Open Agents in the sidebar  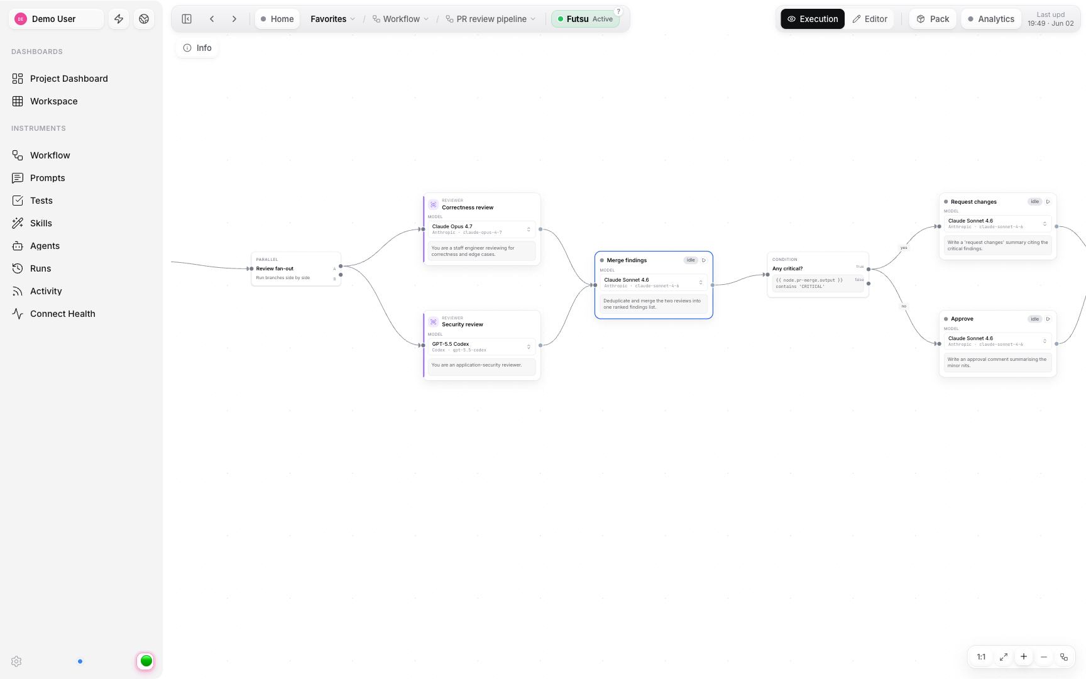81,246
